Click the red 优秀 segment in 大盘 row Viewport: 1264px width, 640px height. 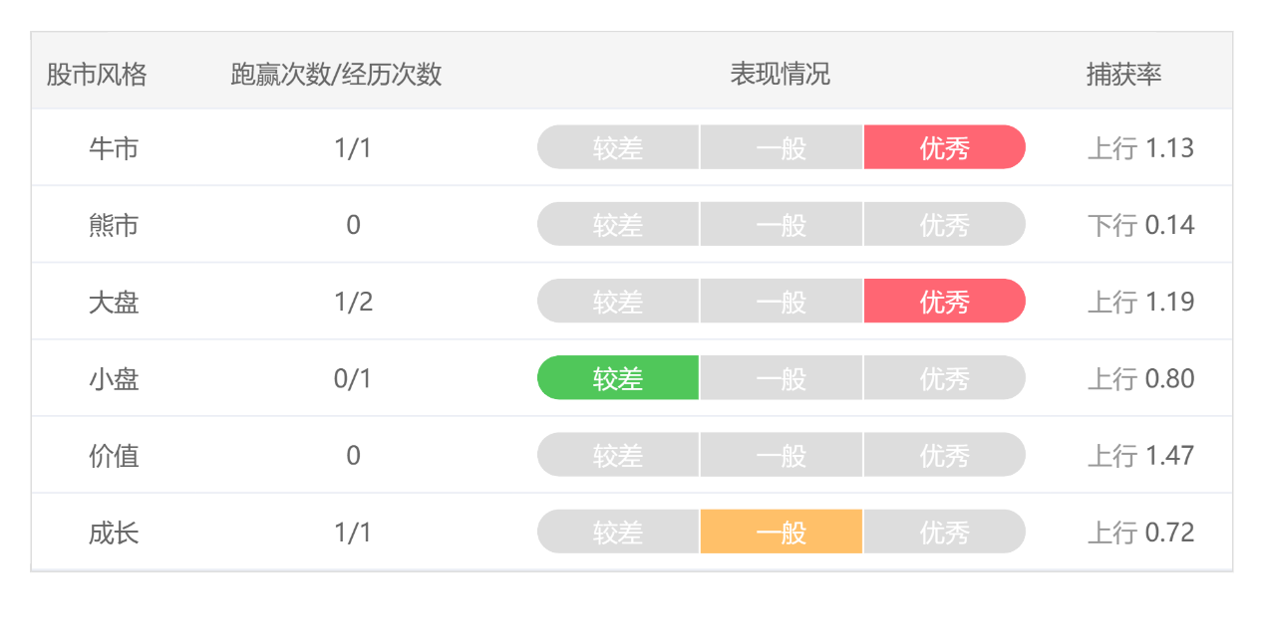coord(944,302)
